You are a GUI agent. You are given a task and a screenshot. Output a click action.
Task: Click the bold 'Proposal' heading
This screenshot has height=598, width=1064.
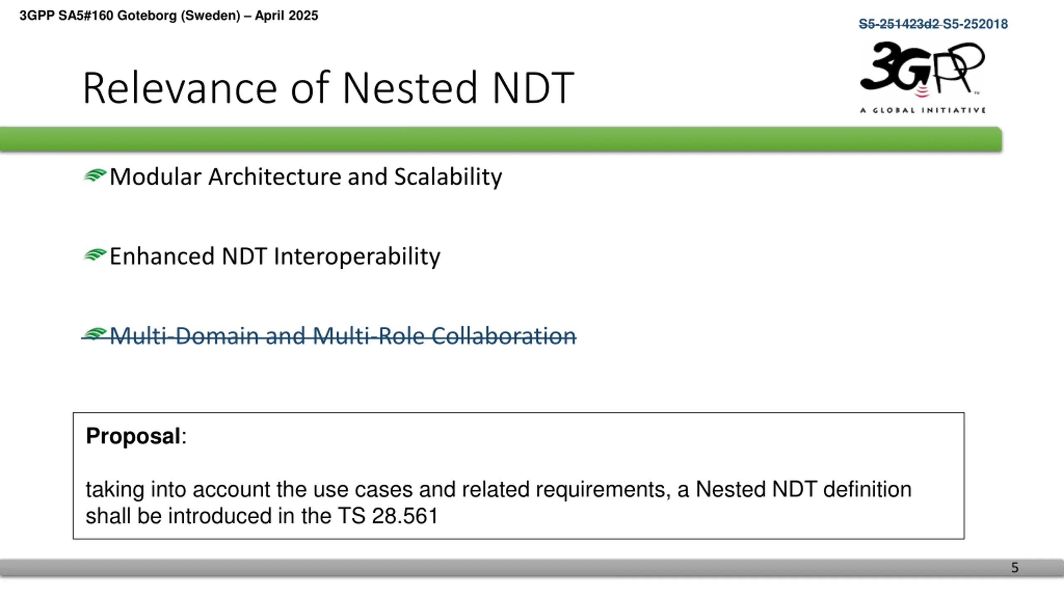click(x=133, y=436)
